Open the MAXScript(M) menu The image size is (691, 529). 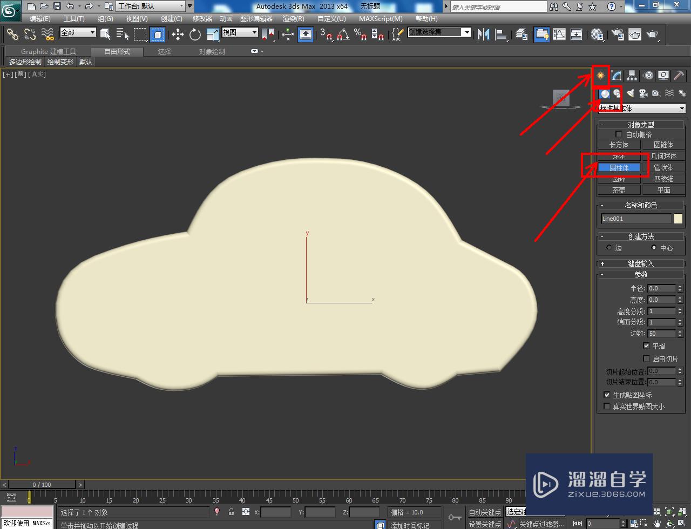pyautogui.click(x=381, y=18)
